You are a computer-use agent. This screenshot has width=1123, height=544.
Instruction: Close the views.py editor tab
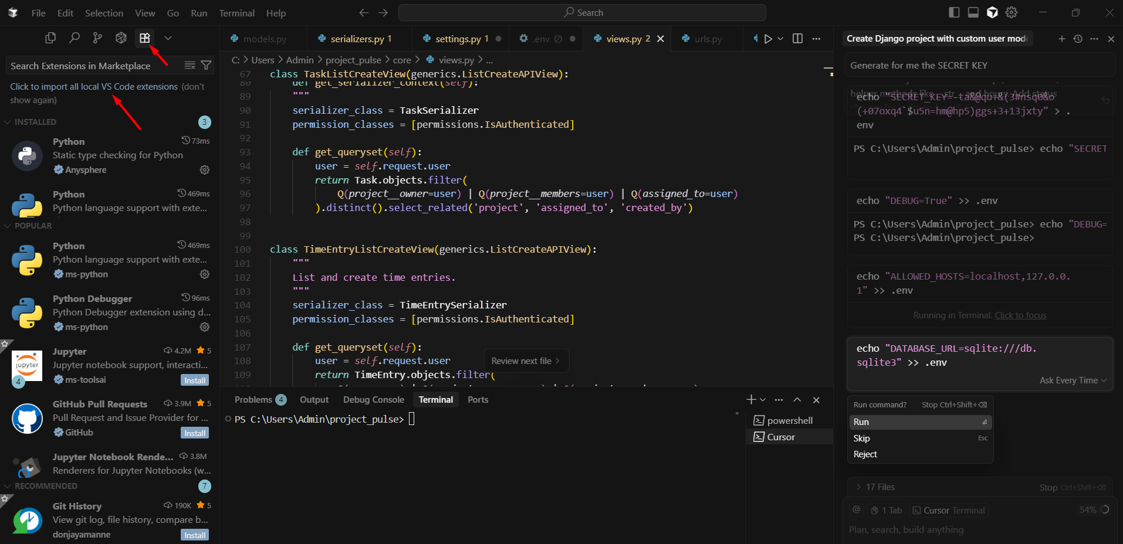pyautogui.click(x=661, y=39)
